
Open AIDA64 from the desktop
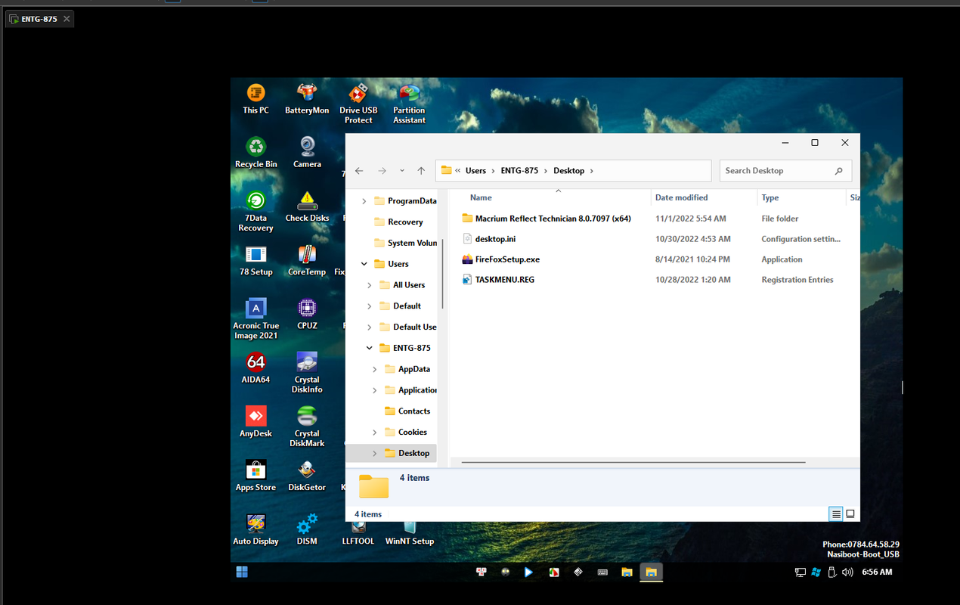pos(255,368)
